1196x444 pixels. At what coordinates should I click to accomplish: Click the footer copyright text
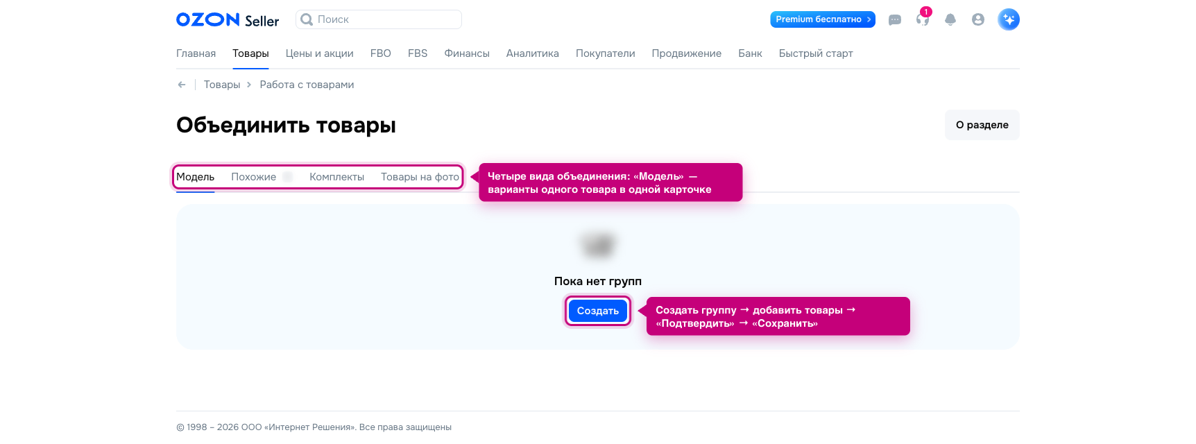coord(314,427)
